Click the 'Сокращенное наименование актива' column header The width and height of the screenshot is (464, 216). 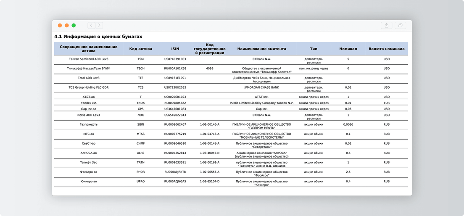[x=89, y=49]
